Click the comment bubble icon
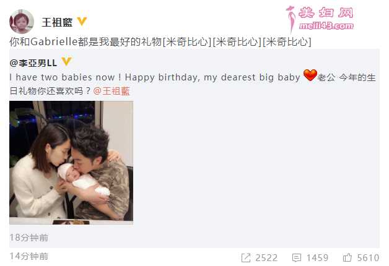This screenshot has height=266, width=389. click(297, 258)
